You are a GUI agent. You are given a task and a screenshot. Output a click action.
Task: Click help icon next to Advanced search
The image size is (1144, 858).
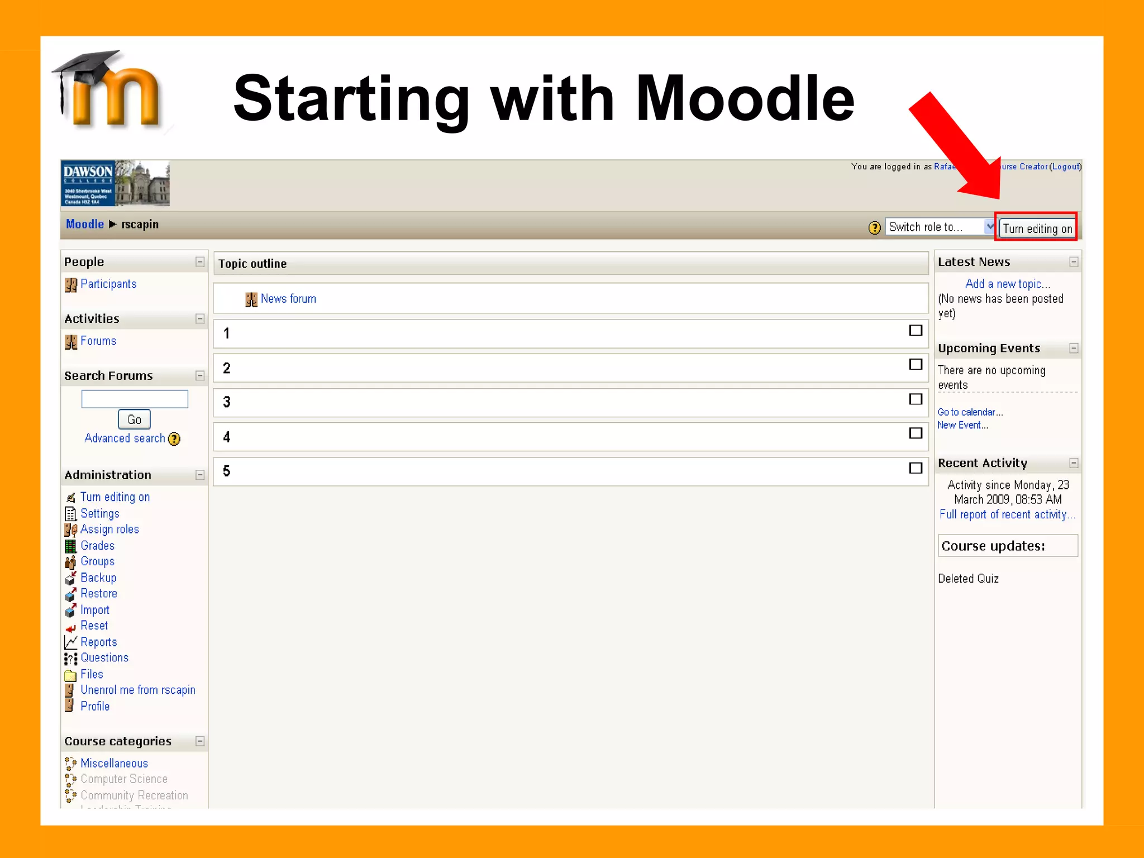[174, 439]
